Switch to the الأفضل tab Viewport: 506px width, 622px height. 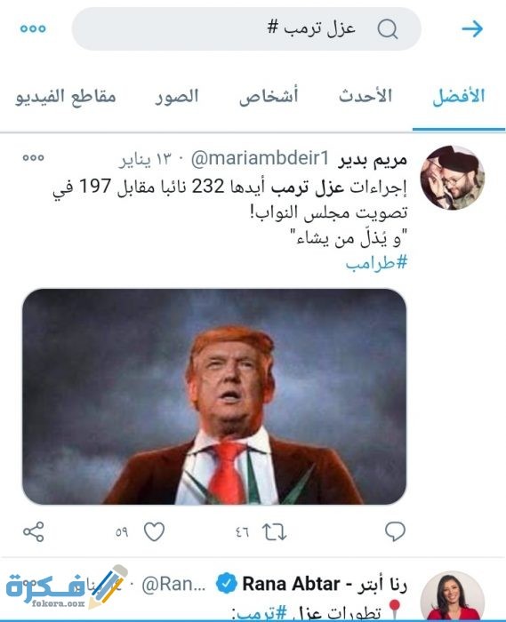click(458, 96)
